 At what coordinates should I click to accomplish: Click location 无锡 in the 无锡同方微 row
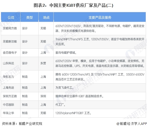click(43, 28)
